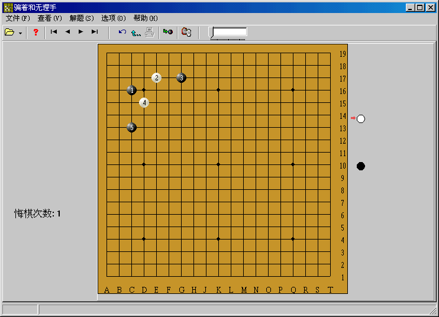Open the 选项(O) menu
This screenshot has width=439, height=317.
pyautogui.click(x=114, y=18)
